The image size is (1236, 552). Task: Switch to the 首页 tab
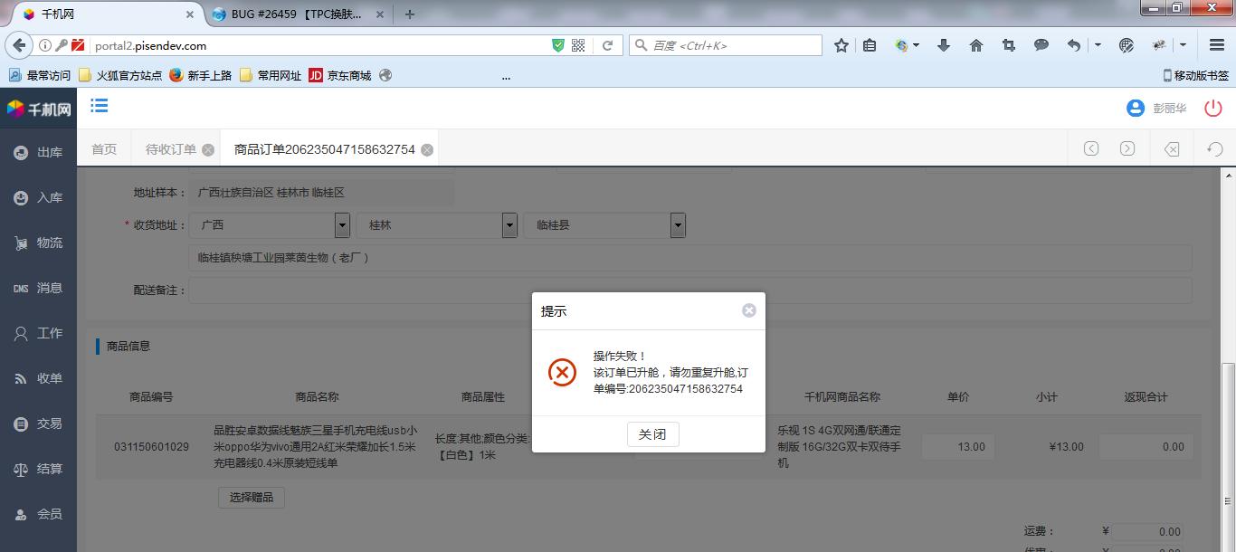pyautogui.click(x=104, y=149)
